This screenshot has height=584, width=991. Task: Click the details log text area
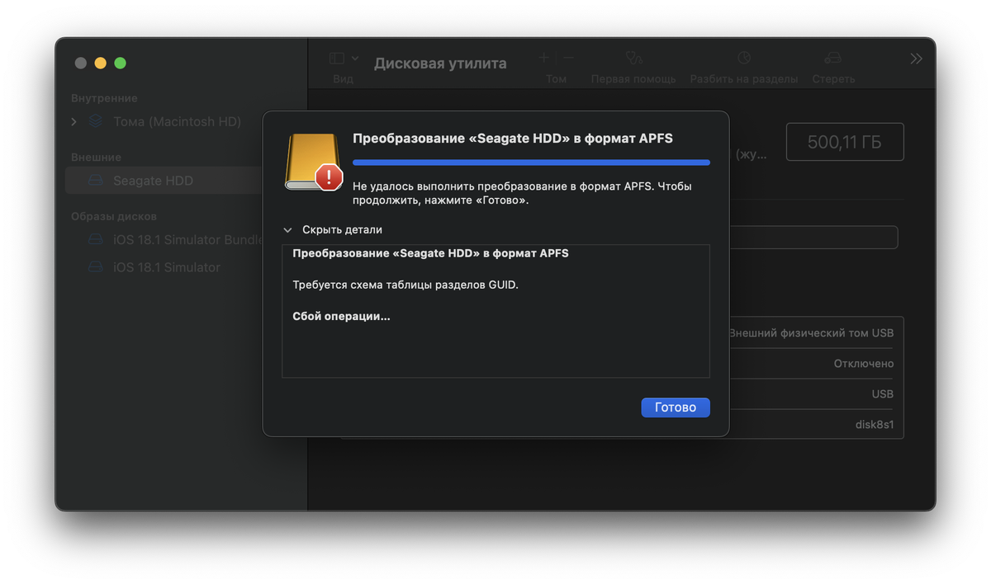pyautogui.click(x=495, y=311)
